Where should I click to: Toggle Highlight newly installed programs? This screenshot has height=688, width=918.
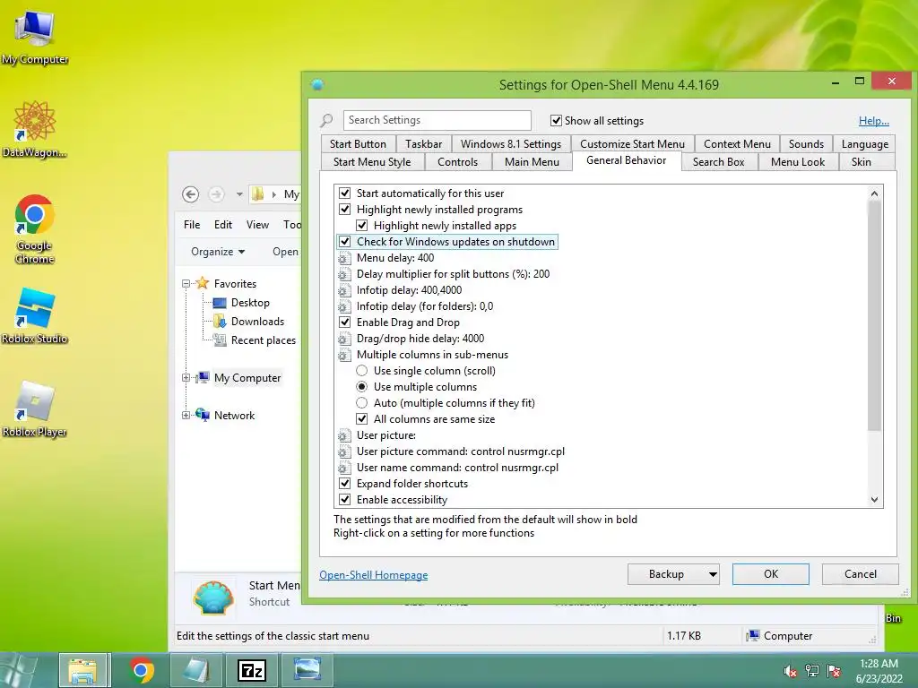(x=345, y=210)
